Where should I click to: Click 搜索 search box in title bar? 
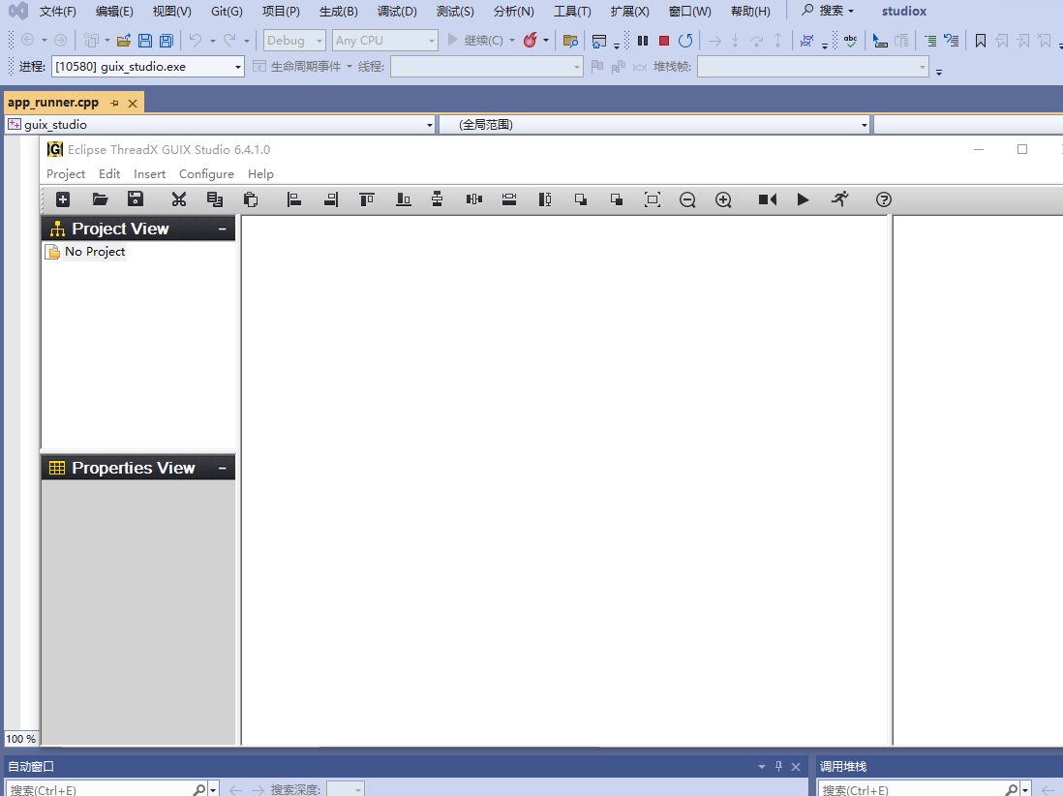(x=828, y=11)
